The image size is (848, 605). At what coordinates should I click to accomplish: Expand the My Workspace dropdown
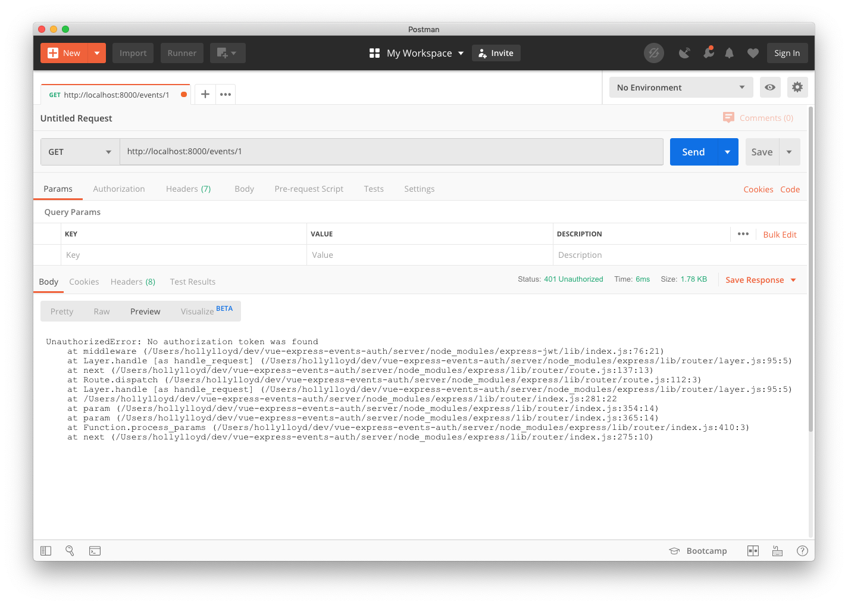click(x=425, y=53)
